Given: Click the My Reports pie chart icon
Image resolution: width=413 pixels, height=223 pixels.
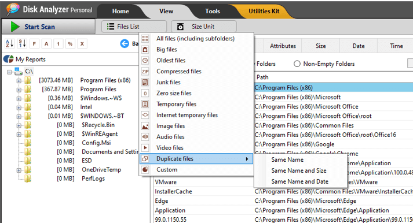Looking at the screenshot, I should tap(9, 59).
